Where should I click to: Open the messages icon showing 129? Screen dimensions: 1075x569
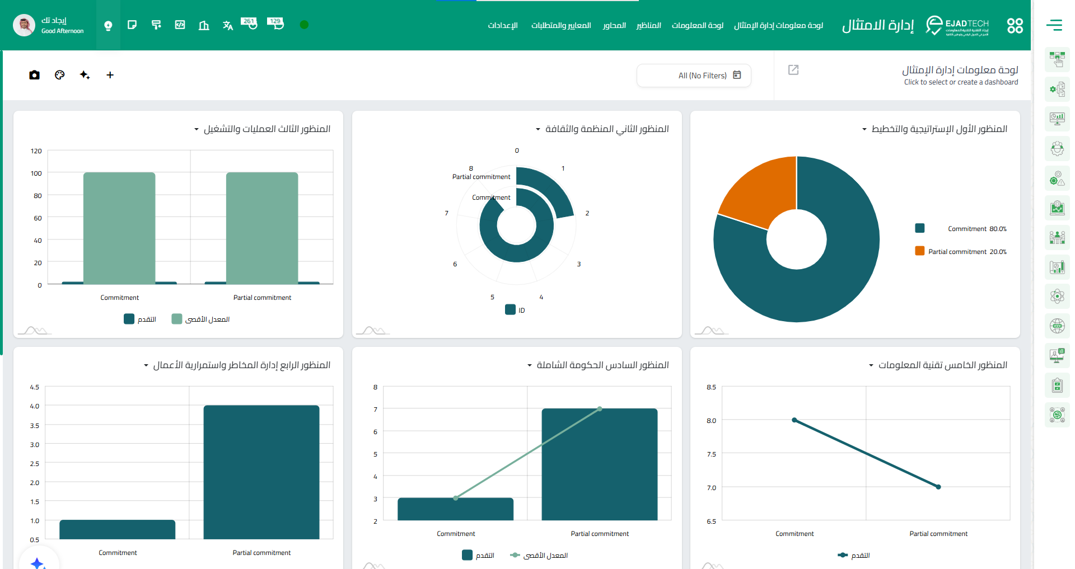[275, 23]
